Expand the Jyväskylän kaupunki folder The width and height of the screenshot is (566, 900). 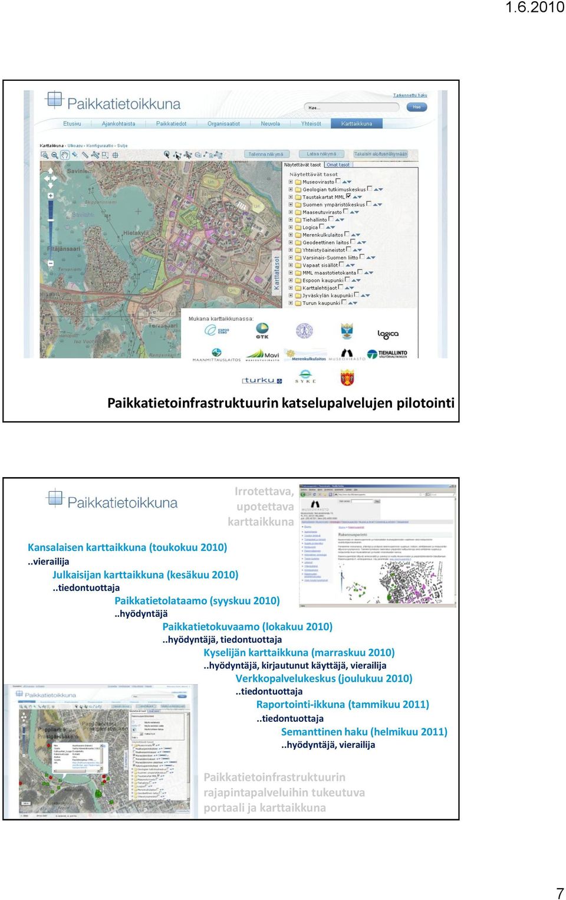(x=291, y=295)
